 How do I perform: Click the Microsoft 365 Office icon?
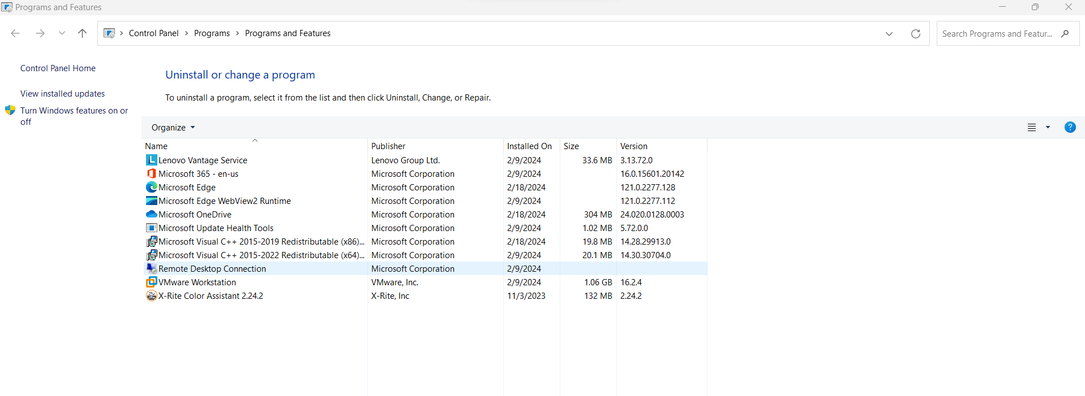pos(151,173)
